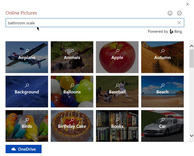This screenshot has width=194, height=156.
Task: Click the happy smiley feedback icon
Action: tap(170, 13)
